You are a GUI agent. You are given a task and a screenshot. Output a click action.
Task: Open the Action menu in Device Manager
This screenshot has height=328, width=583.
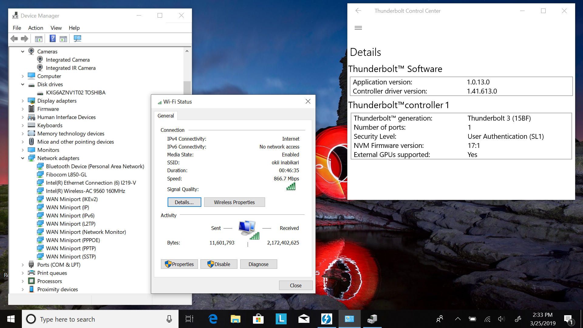(36, 28)
